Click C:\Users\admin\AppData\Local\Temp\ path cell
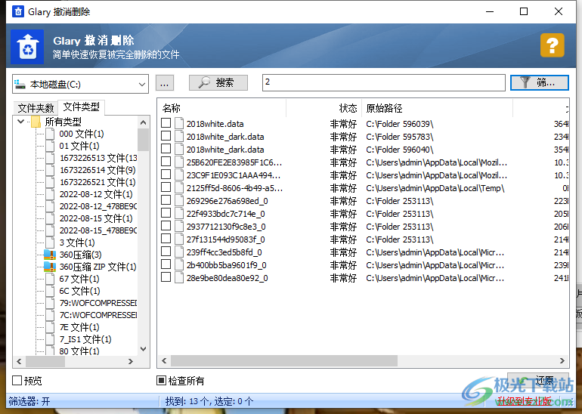Screen dimensions: 582x414 (435, 188)
